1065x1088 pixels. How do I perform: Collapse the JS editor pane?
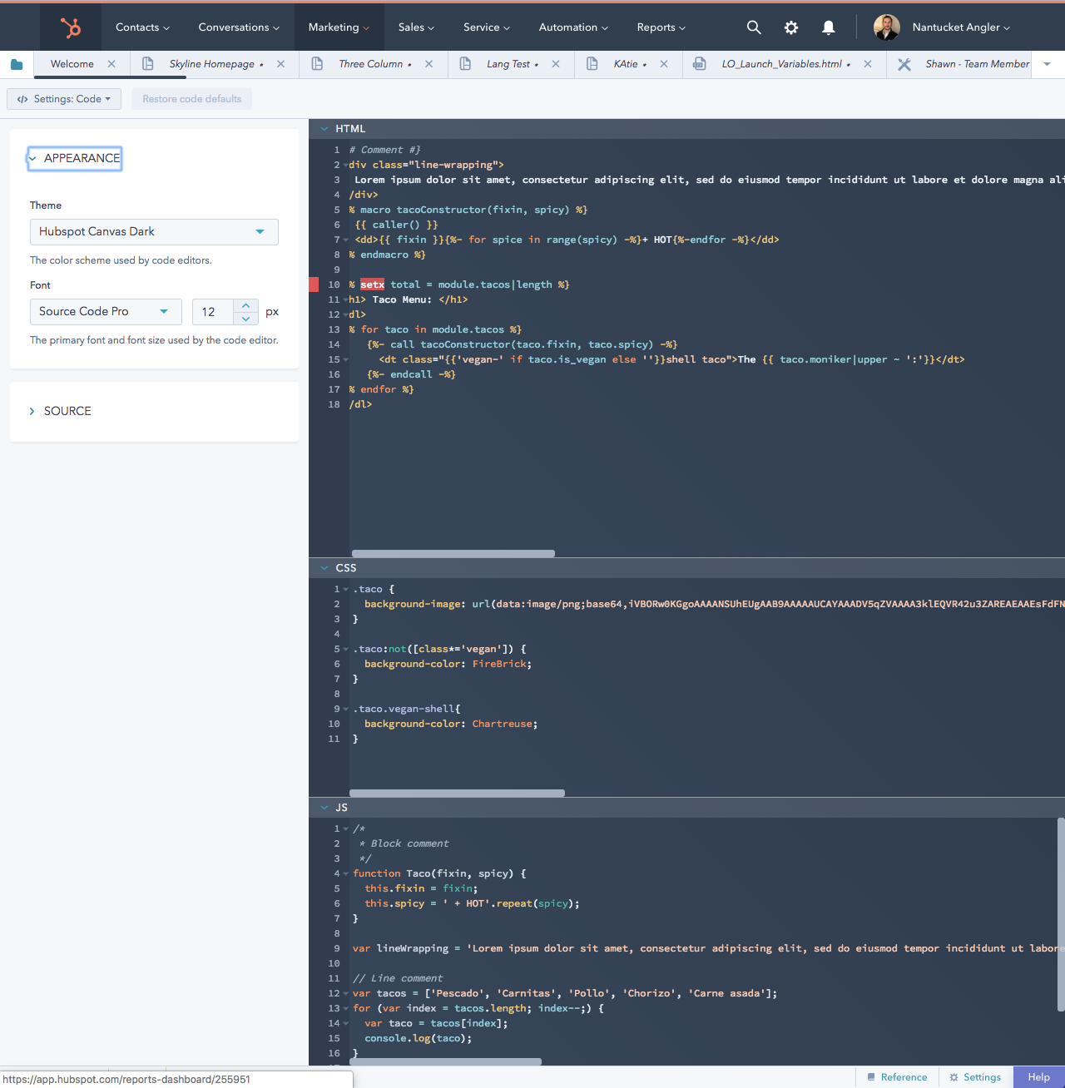(324, 808)
